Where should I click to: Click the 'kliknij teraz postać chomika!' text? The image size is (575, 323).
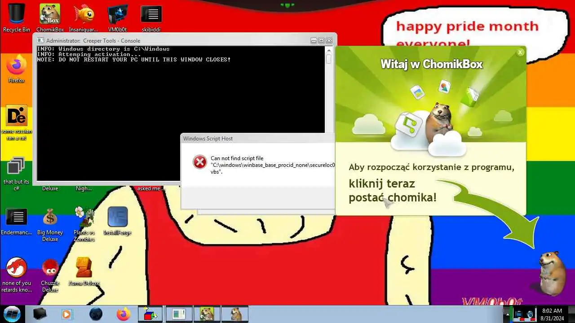[x=393, y=190]
